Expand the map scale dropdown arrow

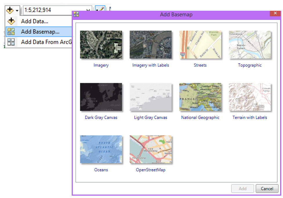(x=88, y=10)
